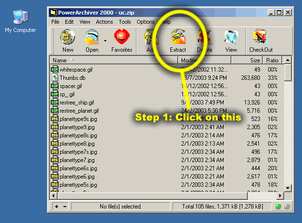Click the CheckOut toolbar icon
Viewport: 302px width, 223px height.
pos(261,41)
